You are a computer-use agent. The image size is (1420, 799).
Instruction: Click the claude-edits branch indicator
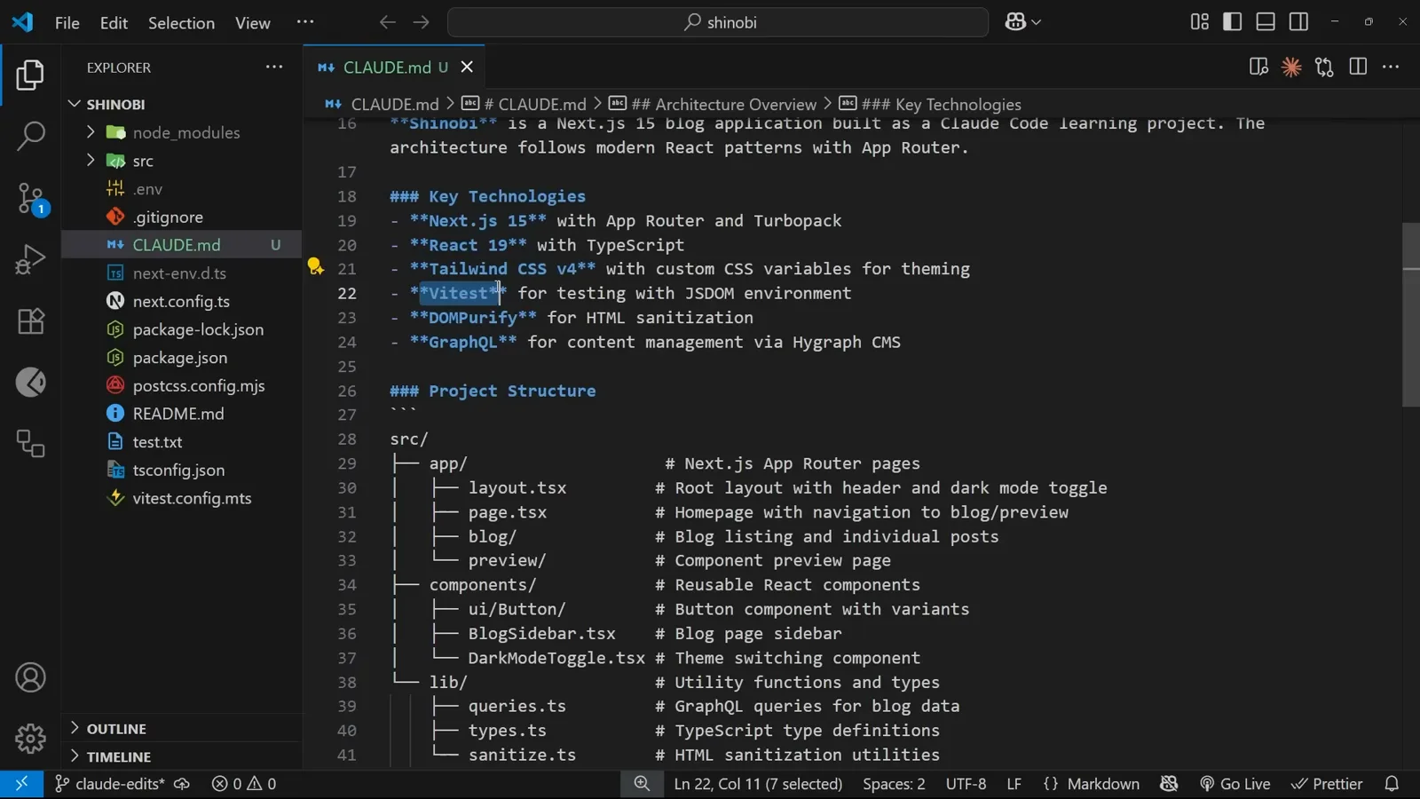pos(110,784)
